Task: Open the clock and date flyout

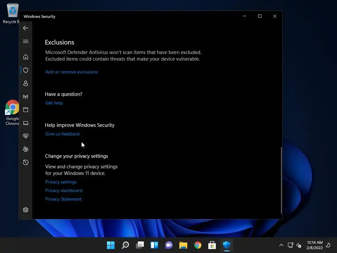Action: (x=315, y=245)
